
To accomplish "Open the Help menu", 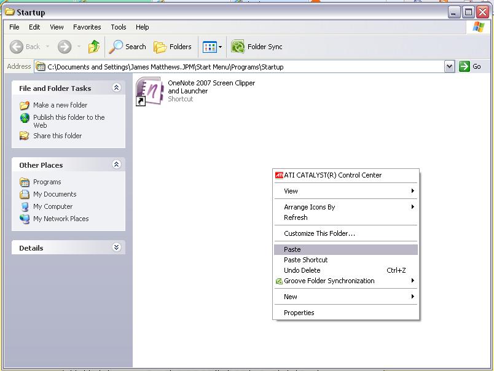I will click(143, 27).
